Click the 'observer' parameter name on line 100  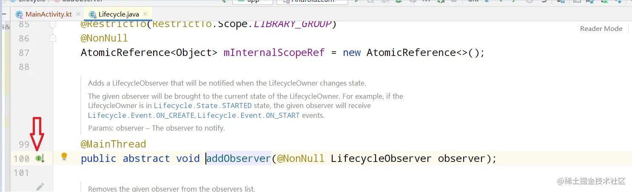461,159
